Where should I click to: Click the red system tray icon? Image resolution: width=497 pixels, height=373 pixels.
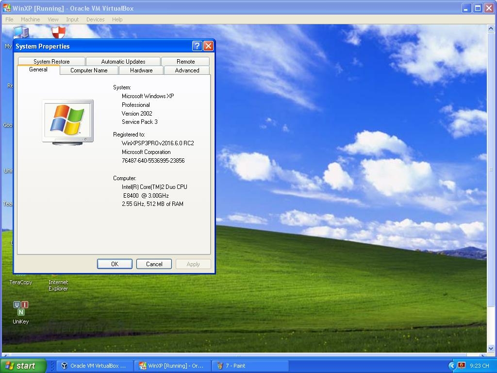tap(462, 366)
